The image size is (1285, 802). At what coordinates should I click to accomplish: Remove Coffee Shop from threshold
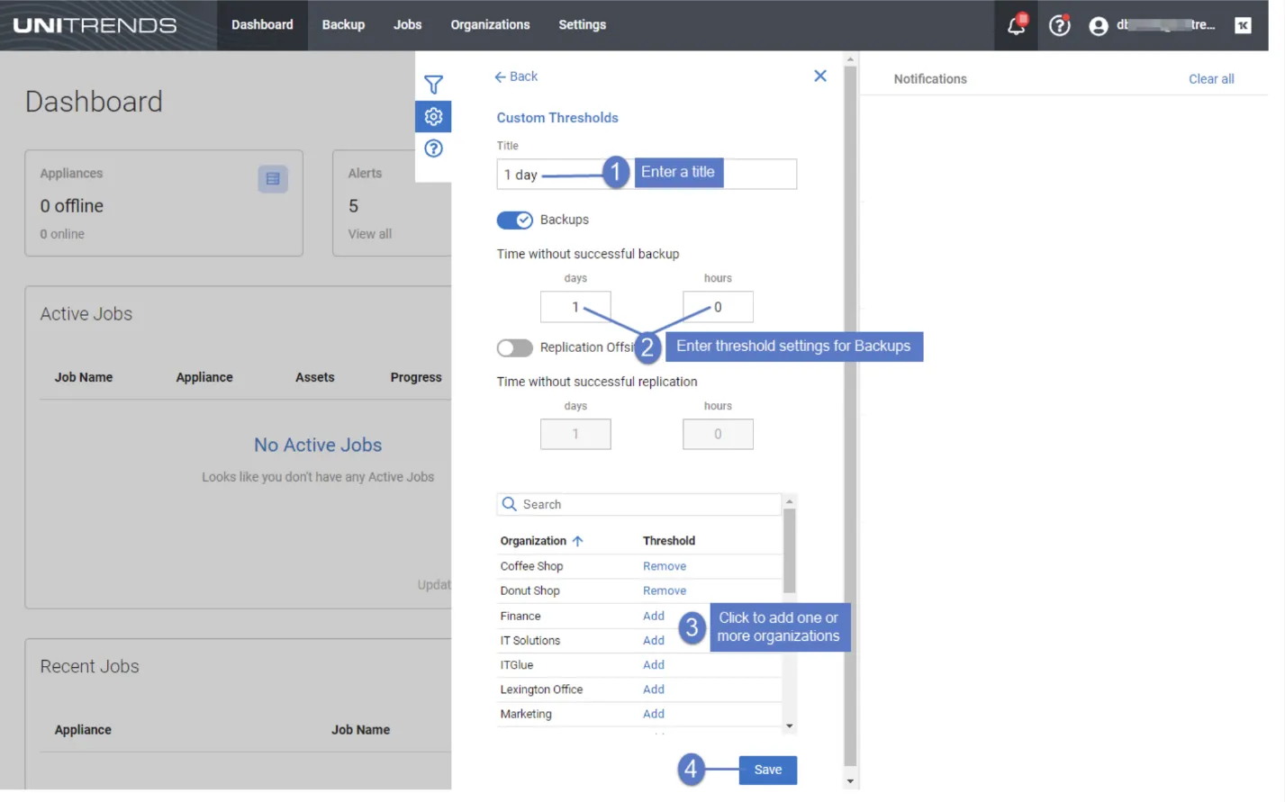click(x=664, y=566)
